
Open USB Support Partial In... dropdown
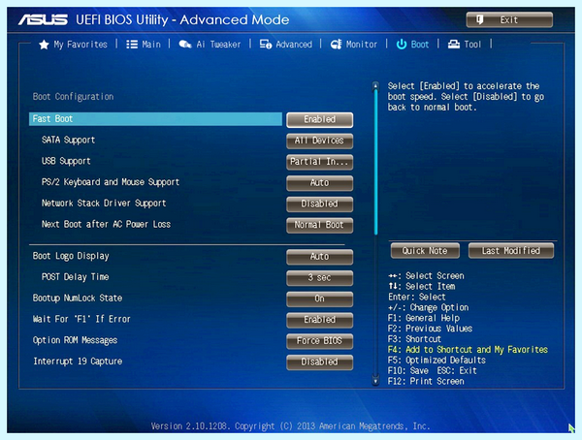pos(319,162)
